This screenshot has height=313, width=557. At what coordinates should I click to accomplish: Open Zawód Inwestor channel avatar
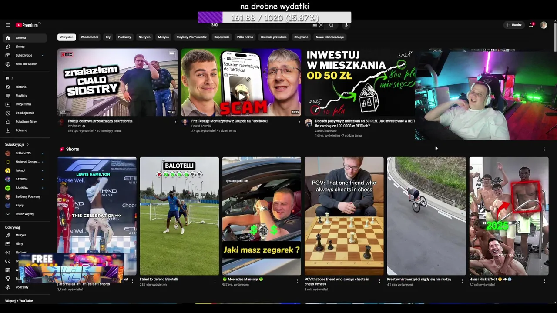pyautogui.click(x=309, y=123)
